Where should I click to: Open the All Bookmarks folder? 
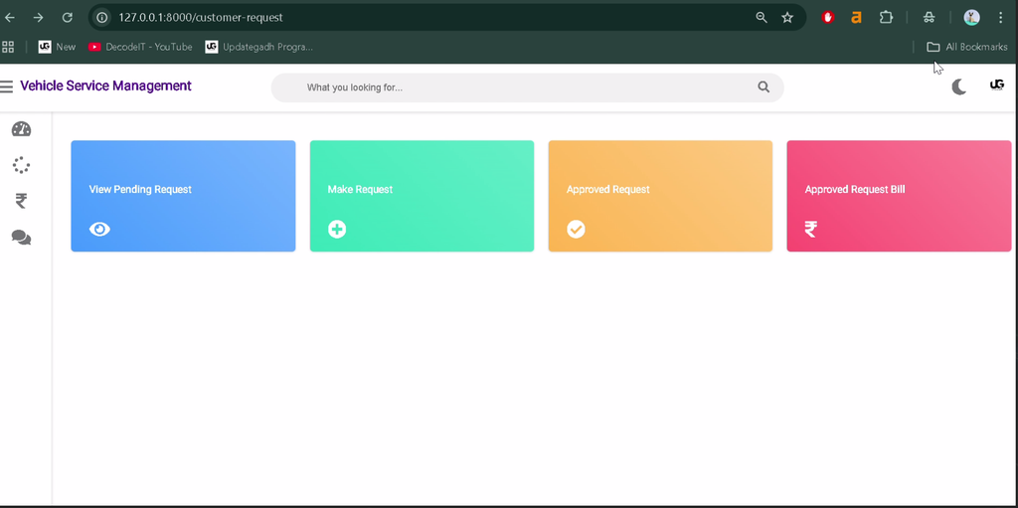pos(966,47)
